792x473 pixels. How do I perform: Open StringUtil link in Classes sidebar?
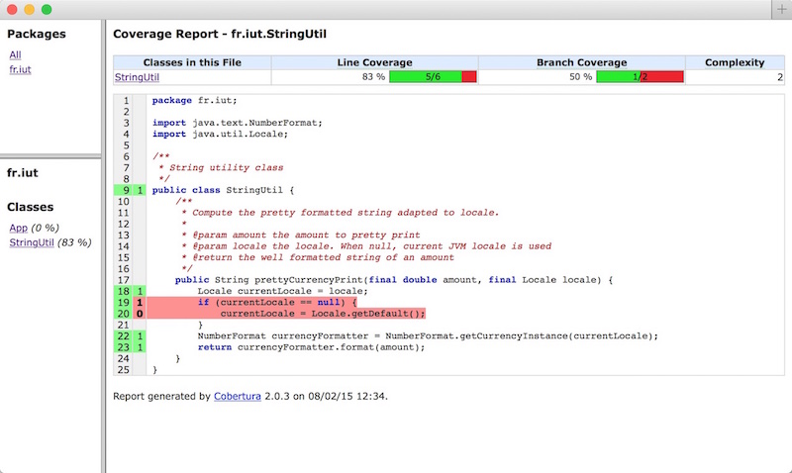[32, 242]
